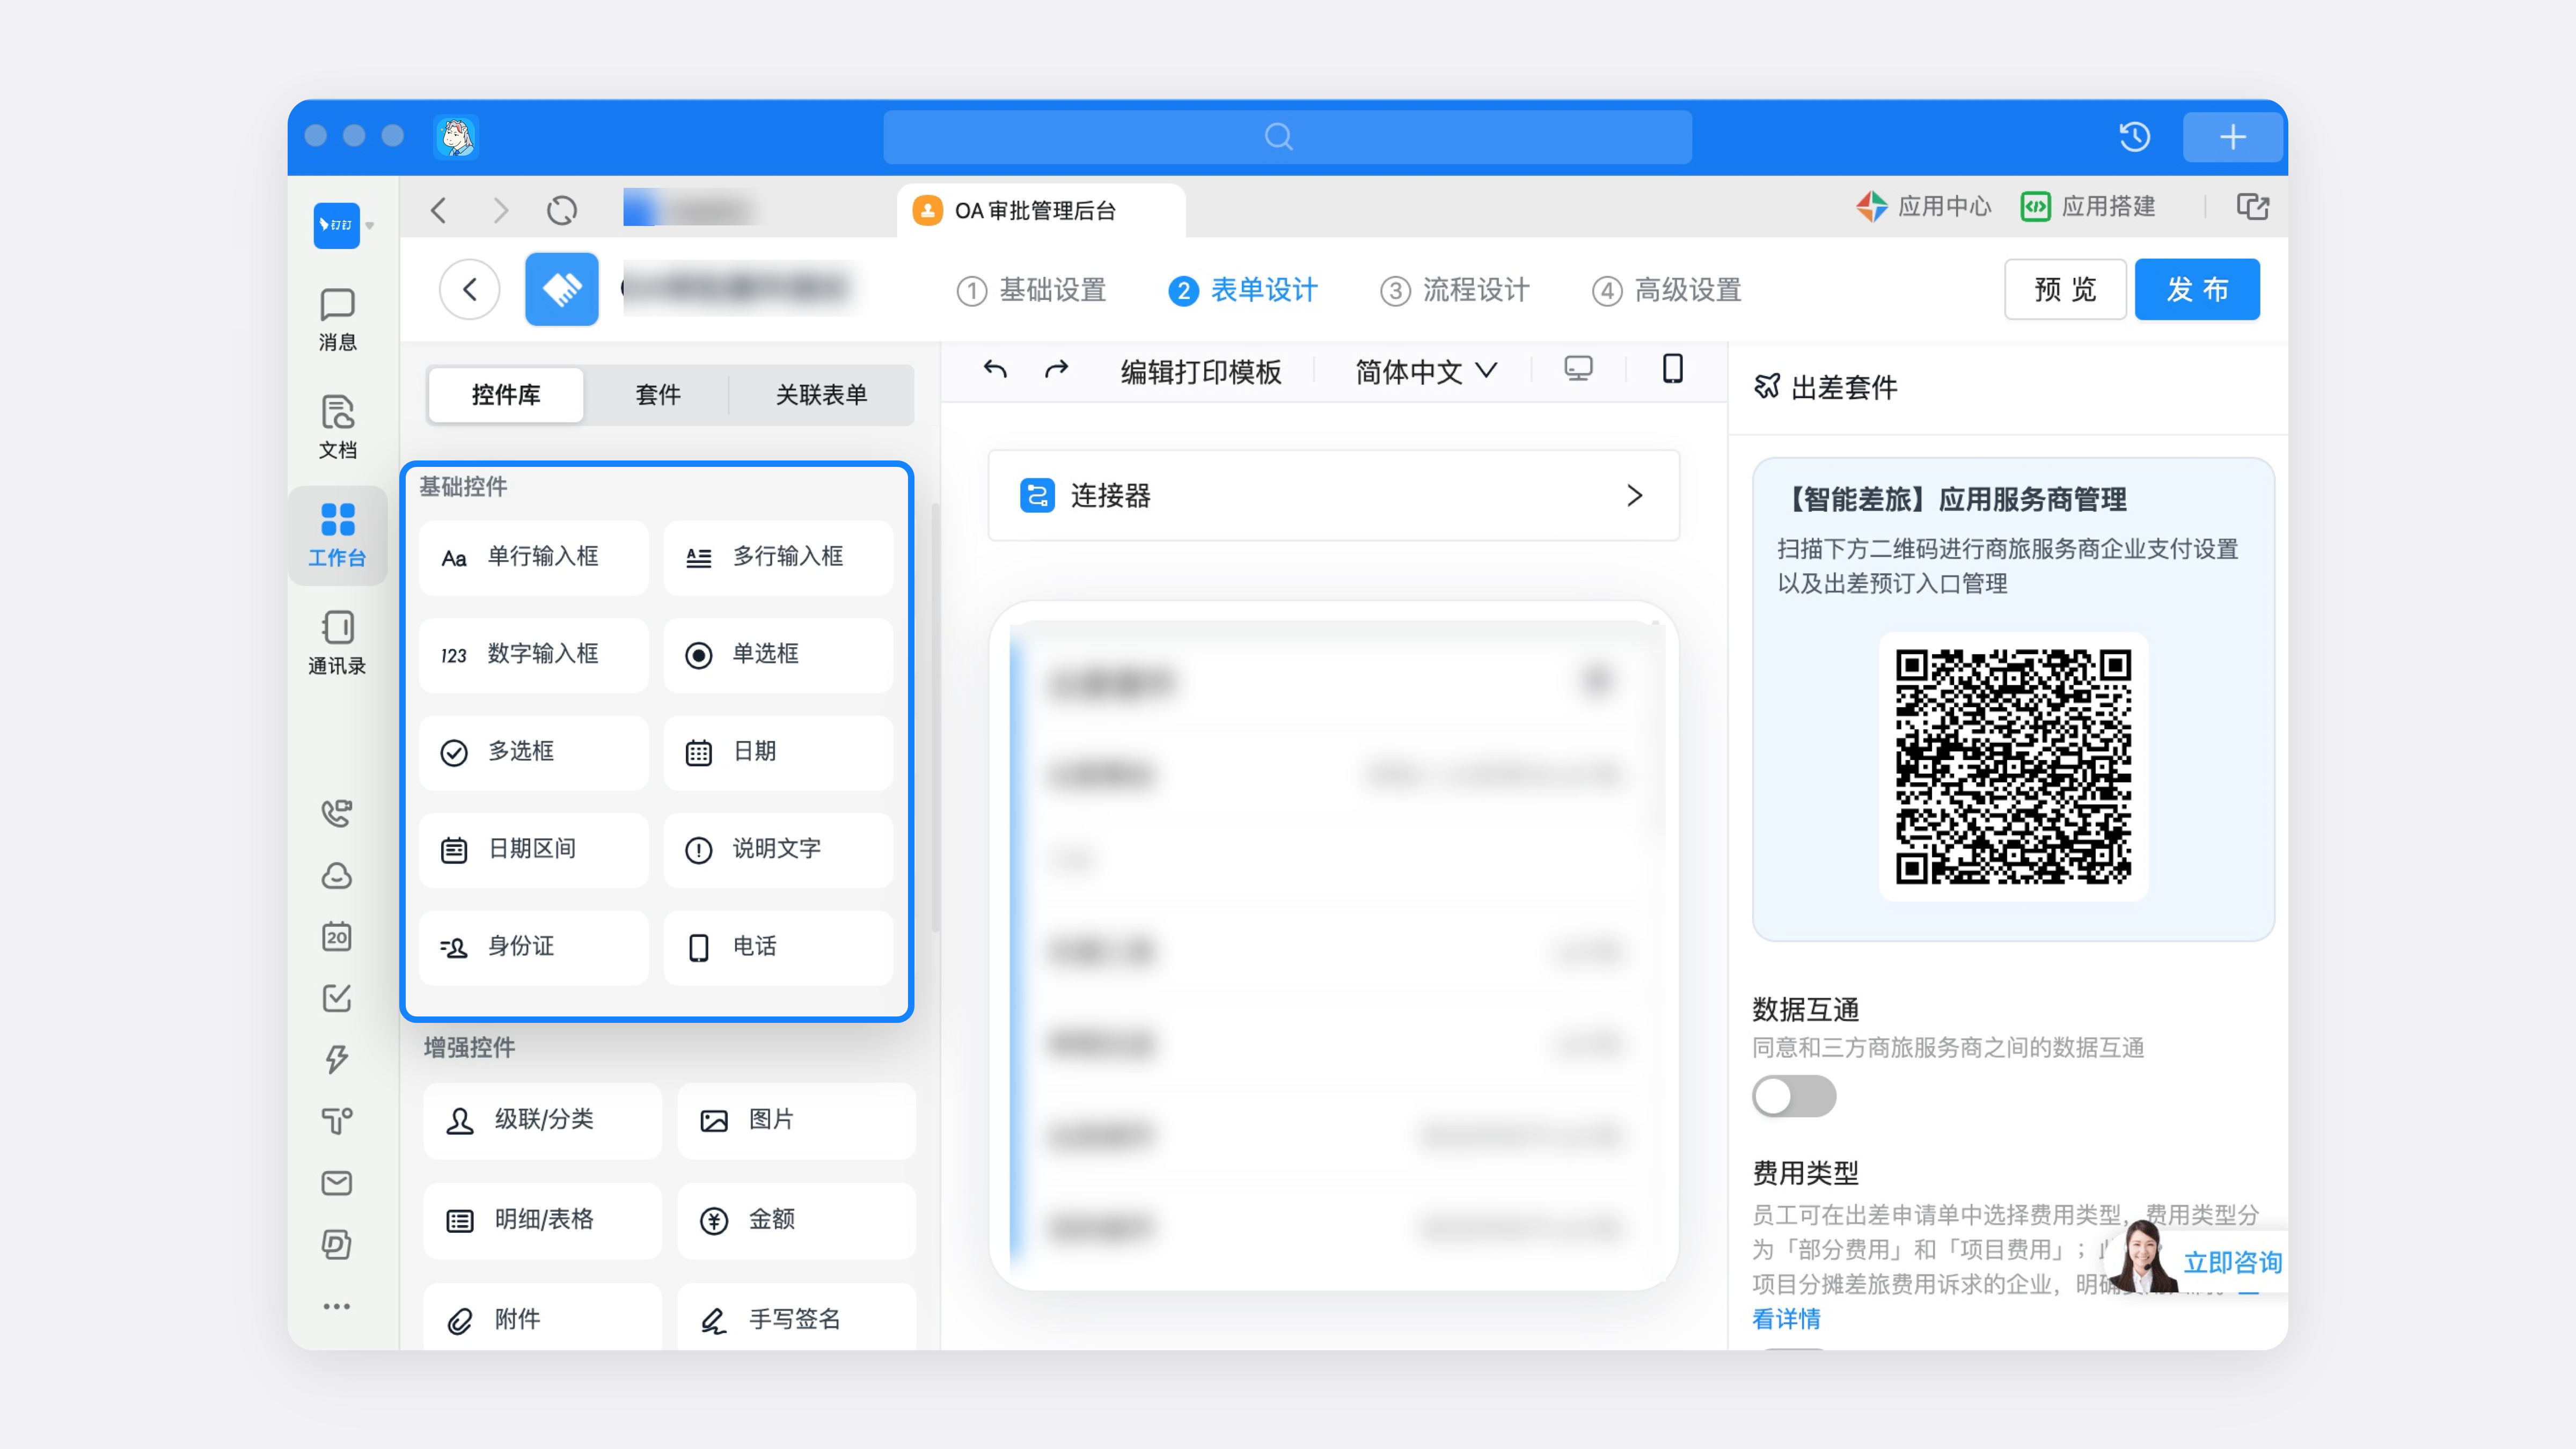Add the 日期 control

[x=778, y=752]
